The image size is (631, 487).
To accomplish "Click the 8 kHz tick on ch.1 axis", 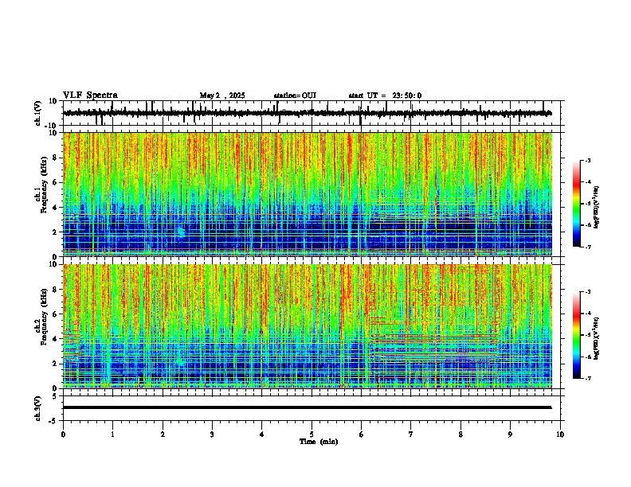I will coord(56,158).
